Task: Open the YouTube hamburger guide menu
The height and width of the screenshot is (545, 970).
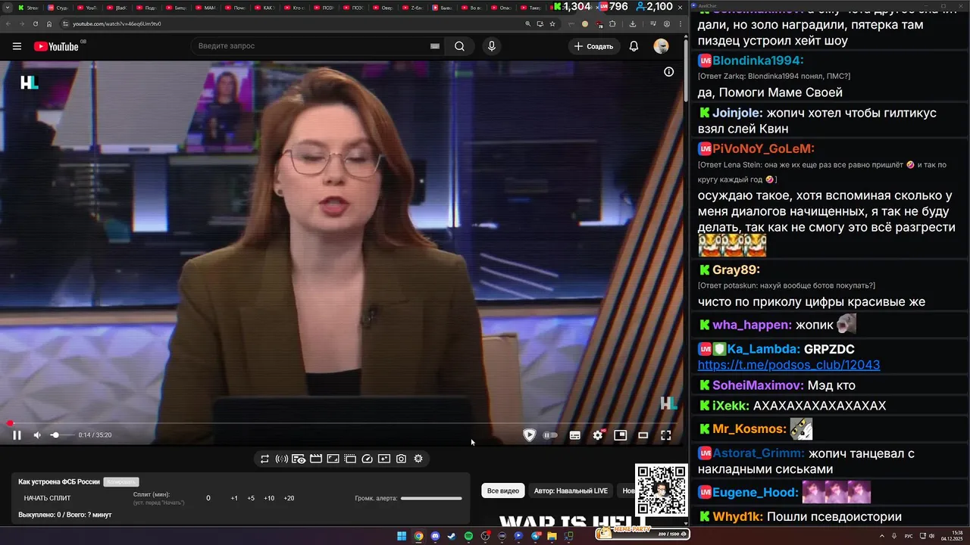Action: point(17,46)
